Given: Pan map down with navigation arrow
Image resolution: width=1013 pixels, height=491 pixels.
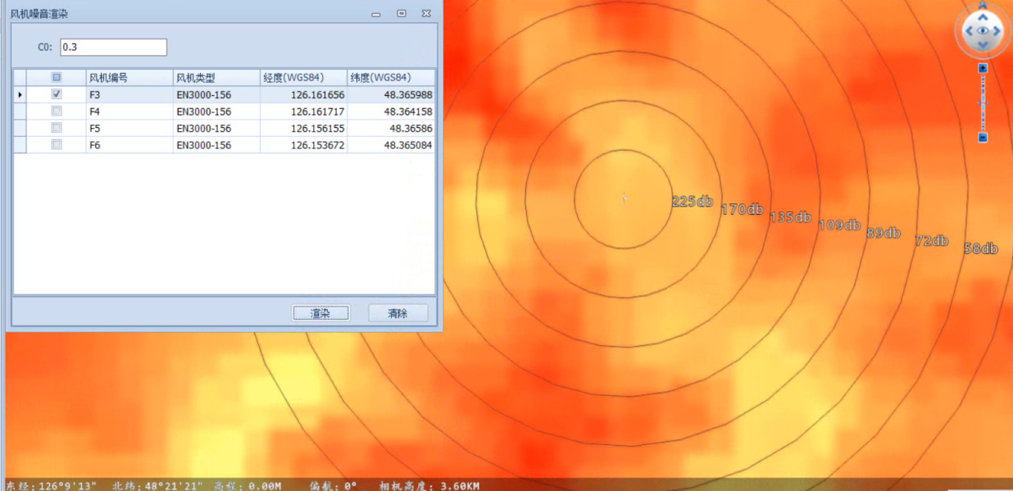Looking at the screenshot, I should (983, 44).
